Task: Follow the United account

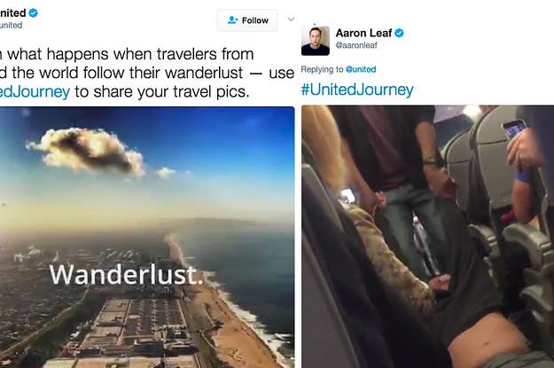Action: pyautogui.click(x=247, y=20)
